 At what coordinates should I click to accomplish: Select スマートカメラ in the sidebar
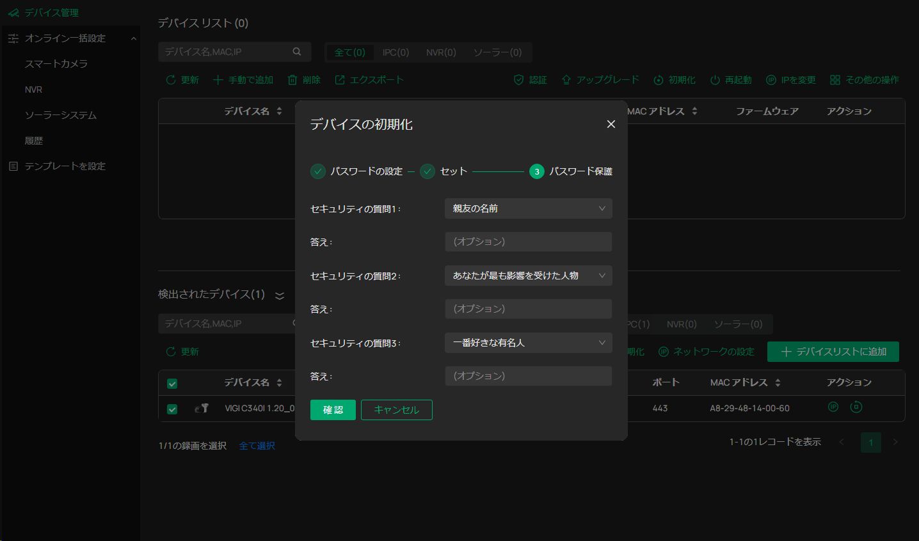pyautogui.click(x=56, y=64)
